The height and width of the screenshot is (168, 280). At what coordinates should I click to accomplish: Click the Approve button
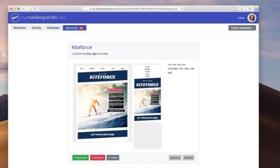175,158
